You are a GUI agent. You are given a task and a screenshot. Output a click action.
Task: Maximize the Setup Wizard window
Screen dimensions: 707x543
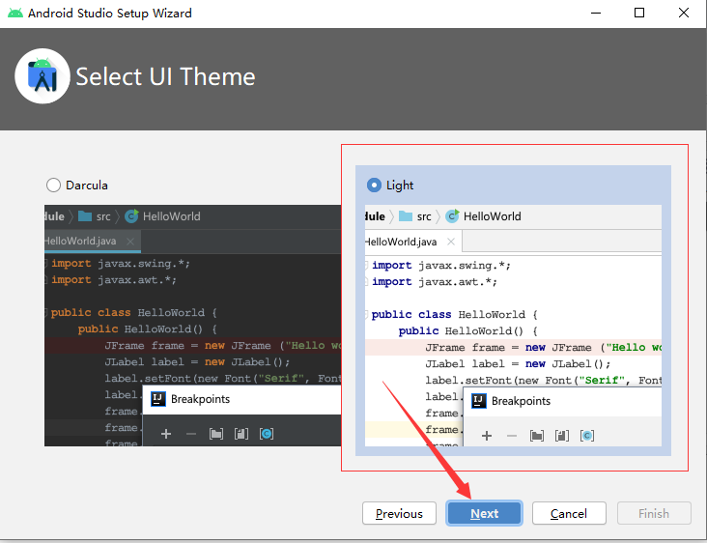[639, 14]
